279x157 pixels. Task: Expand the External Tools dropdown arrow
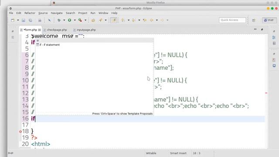click(x=85, y=20)
